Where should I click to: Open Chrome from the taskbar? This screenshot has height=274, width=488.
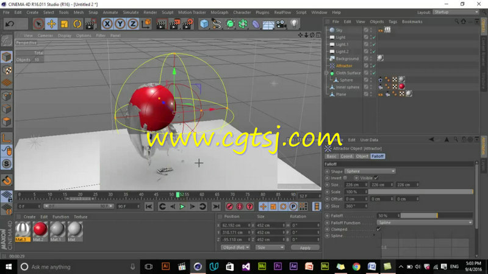click(356, 267)
